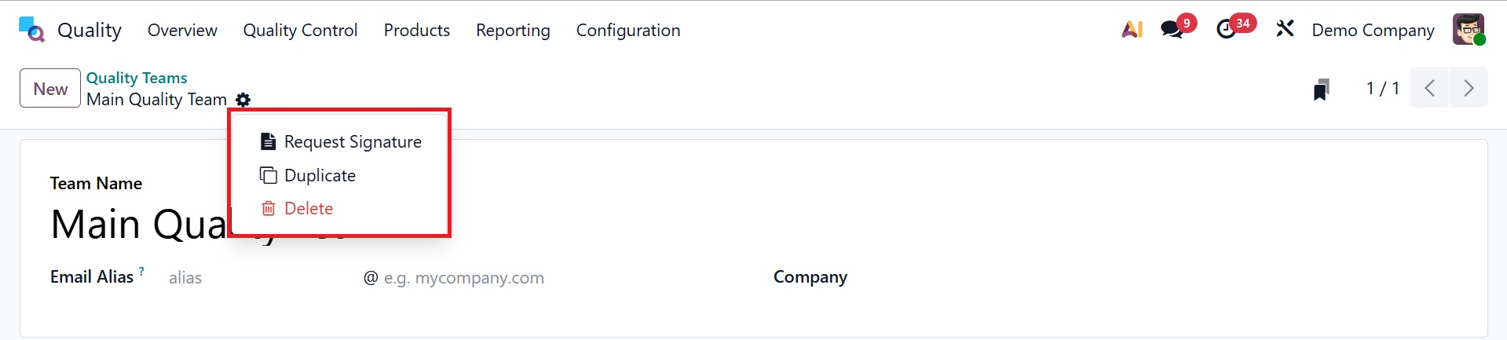
Task: Open the chat messages icon
Action: pyautogui.click(x=1172, y=30)
